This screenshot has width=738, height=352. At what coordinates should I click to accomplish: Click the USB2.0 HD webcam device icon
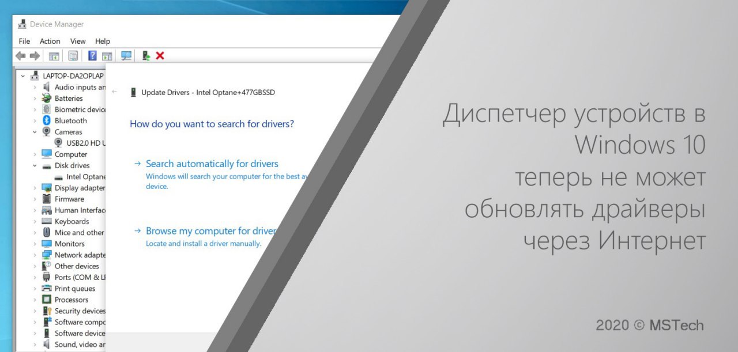tap(59, 143)
